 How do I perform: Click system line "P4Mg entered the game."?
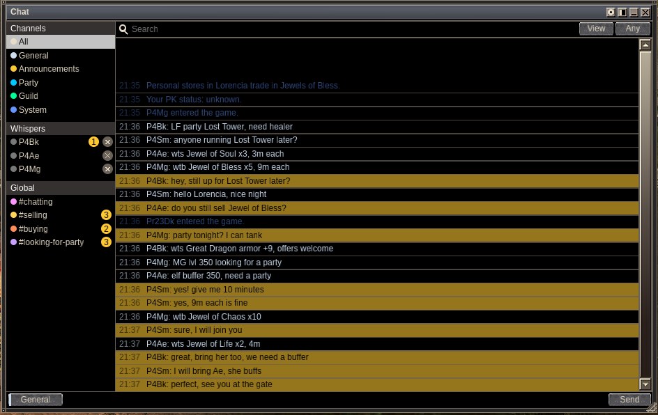coord(377,113)
